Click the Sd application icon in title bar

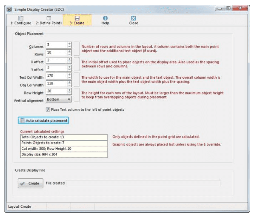9,9
